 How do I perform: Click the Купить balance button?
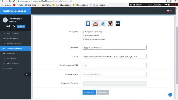[21, 26]
